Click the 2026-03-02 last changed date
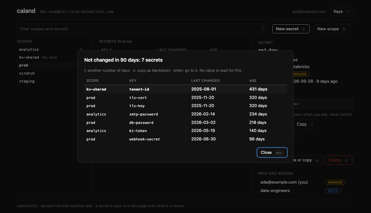This screenshot has height=213, width=371. click(x=203, y=122)
